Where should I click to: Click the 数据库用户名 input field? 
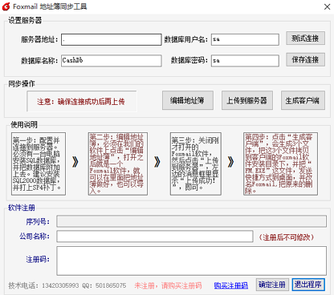(x=245, y=39)
